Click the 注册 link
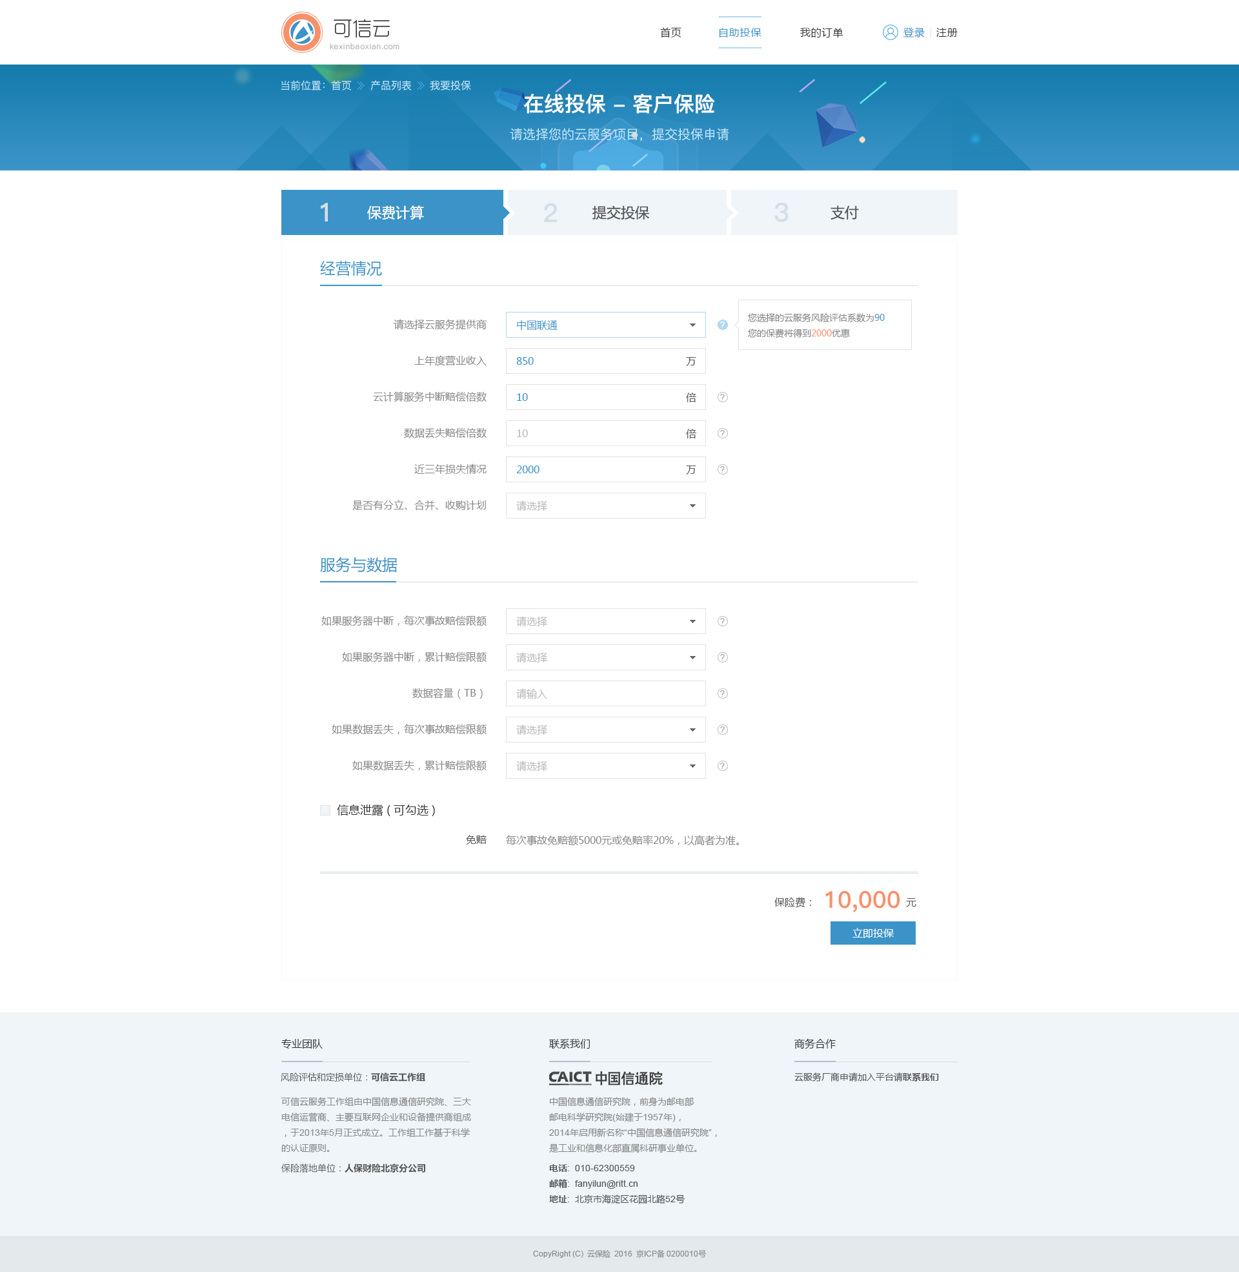The height and width of the screenshot is (1272, 1239). pyautogui.click(x=946, y=32)
